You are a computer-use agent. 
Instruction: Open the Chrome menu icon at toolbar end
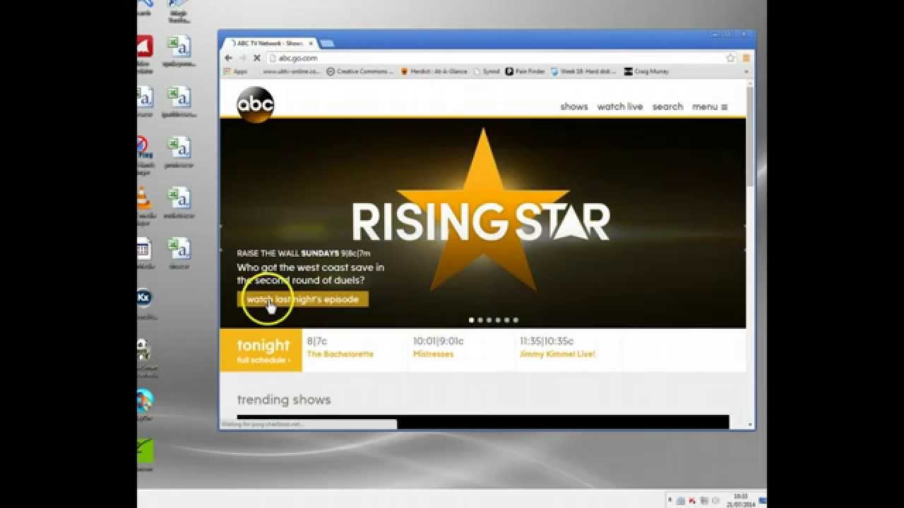746,58
